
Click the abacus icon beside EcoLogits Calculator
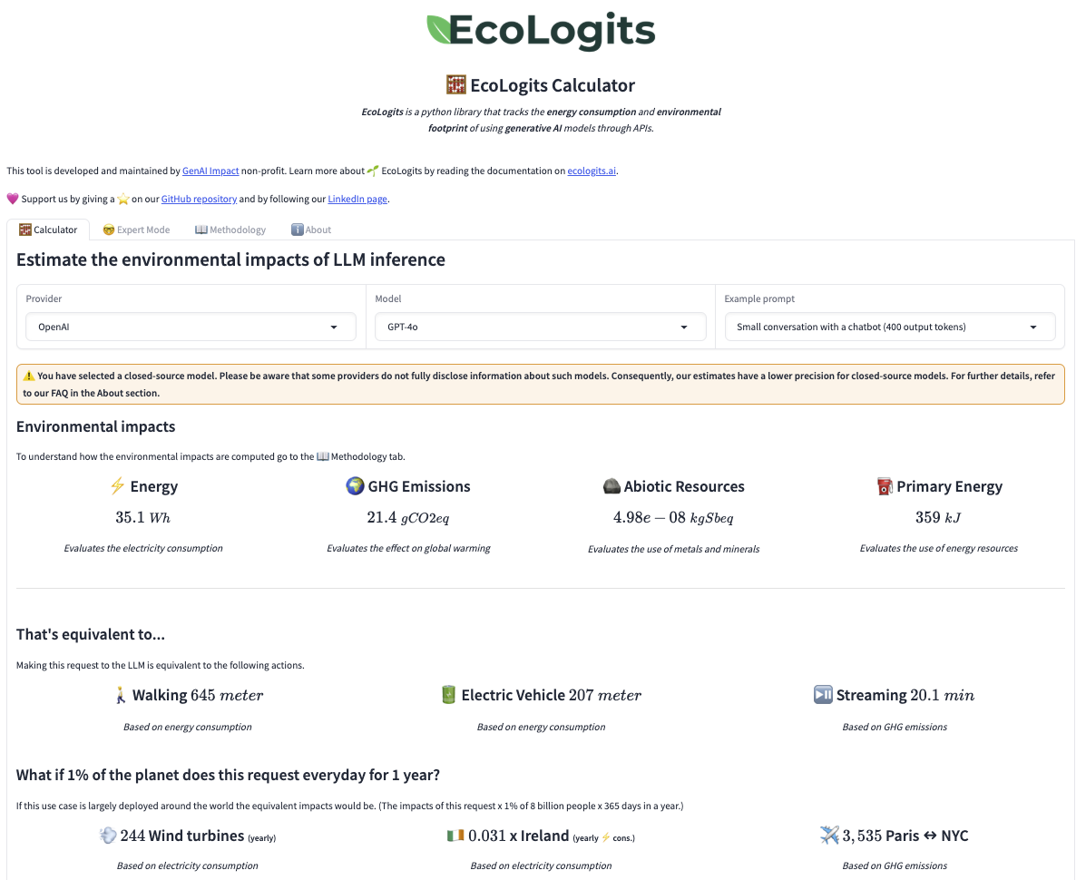pyautogui.click(x=456, y=85)
